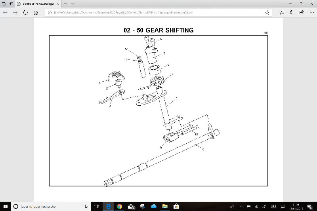Viewport: 317px width, 211px height.
Task: Open a new tab
Action: point(65,4)
